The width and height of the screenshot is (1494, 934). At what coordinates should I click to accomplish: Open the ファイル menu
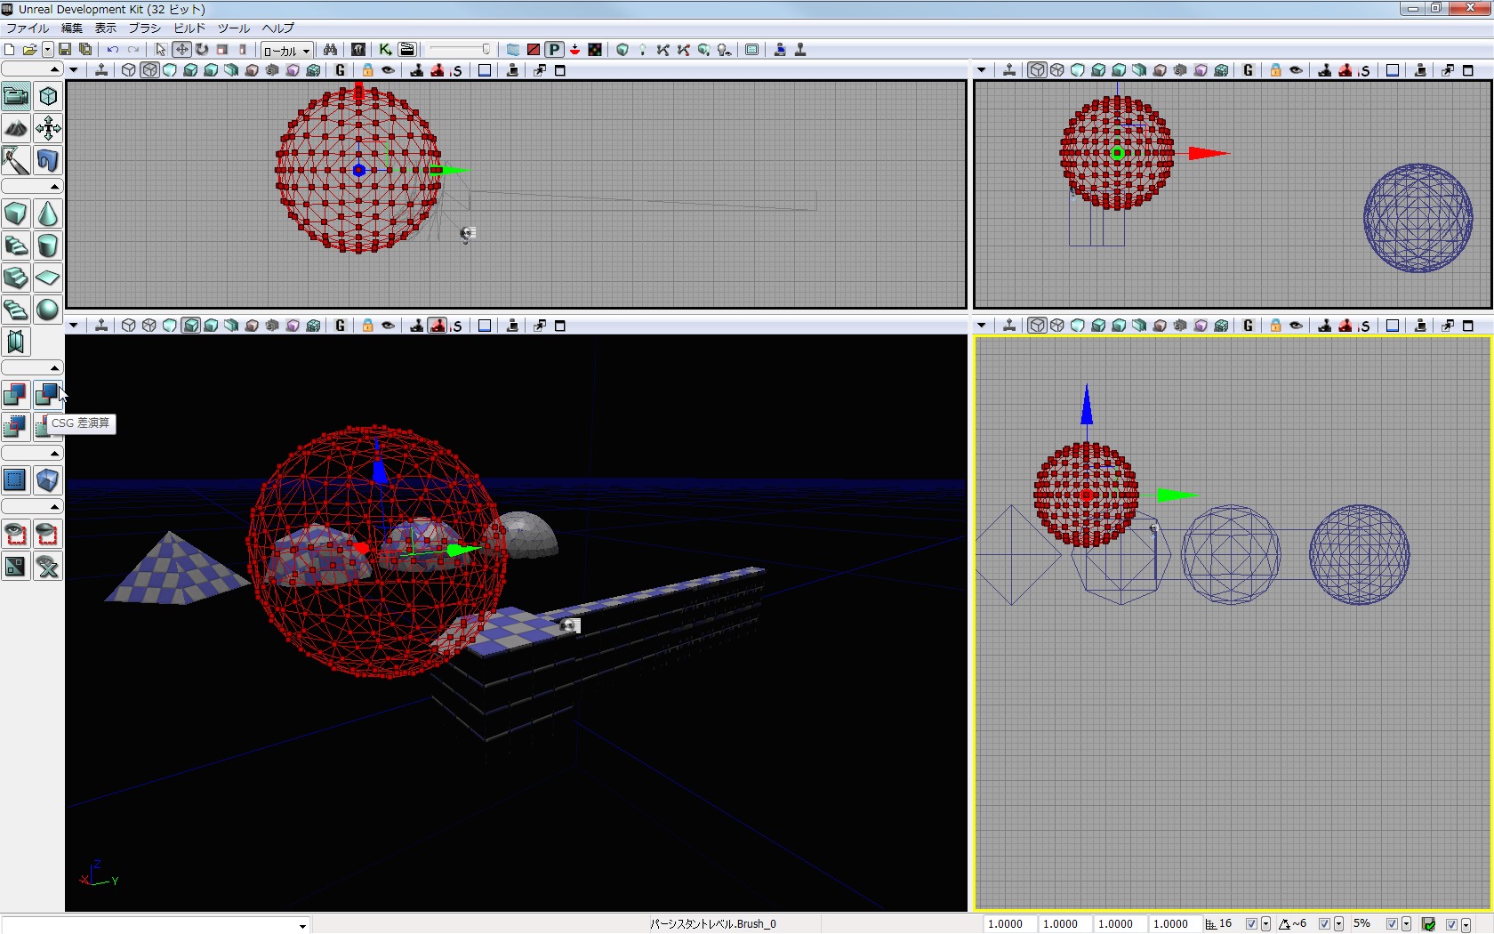[x=28, y=28]
